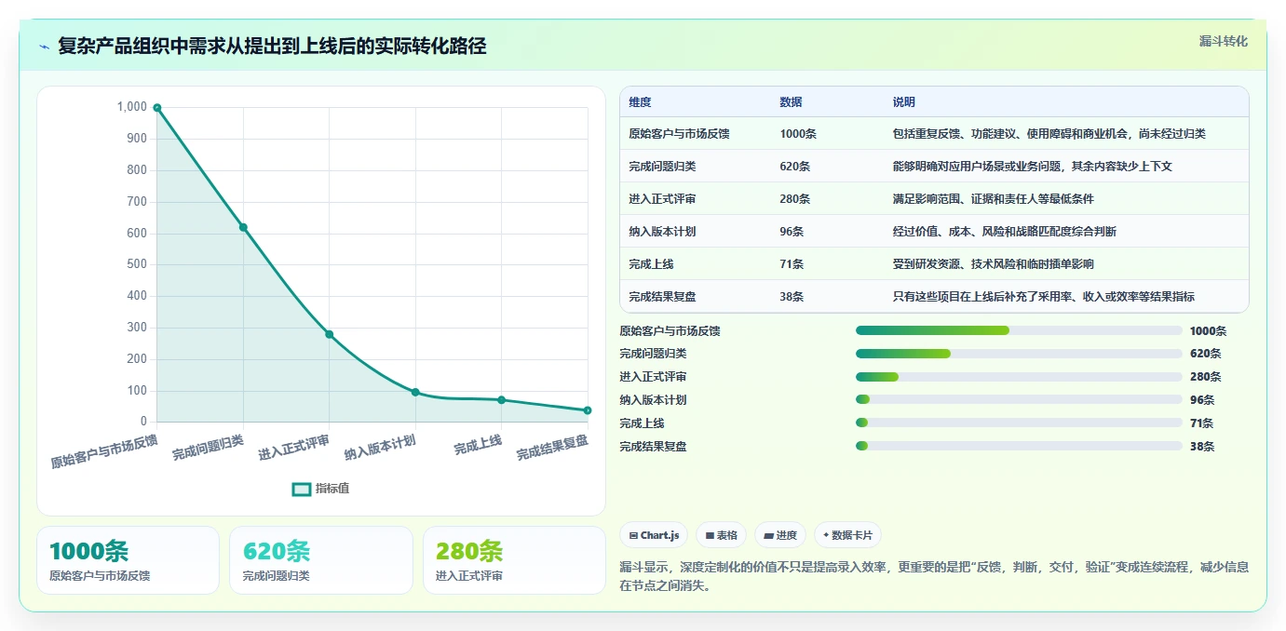Click the 完成问题归类 progress bar
This screenshot has height=631, width=1286.
point(1019,354)
